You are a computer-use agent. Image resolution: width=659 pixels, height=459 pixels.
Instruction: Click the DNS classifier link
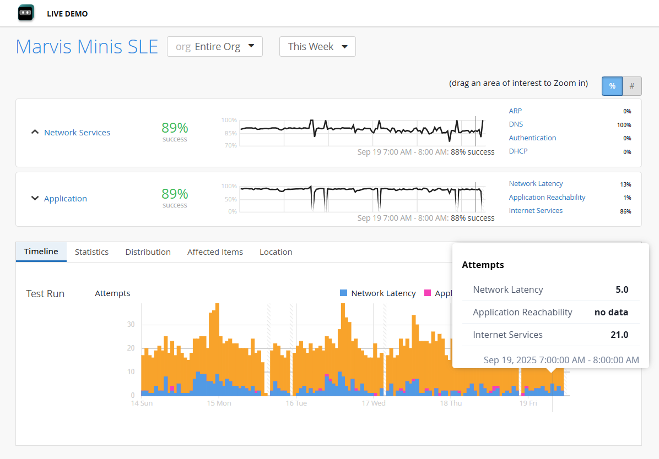click(x=516, y=124)
